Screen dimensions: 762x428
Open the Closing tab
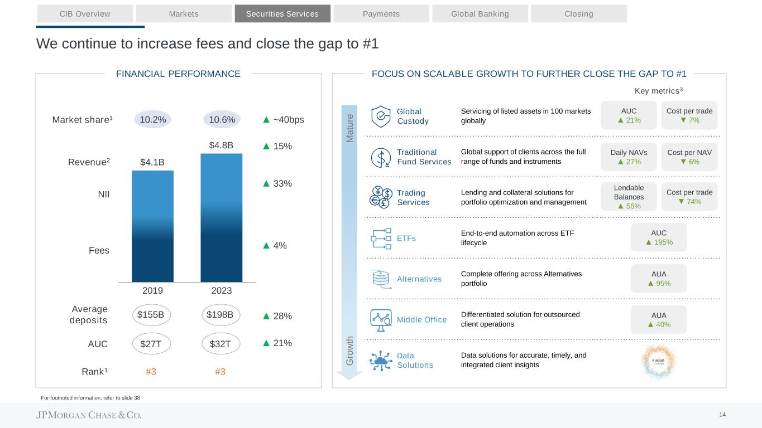579,13
